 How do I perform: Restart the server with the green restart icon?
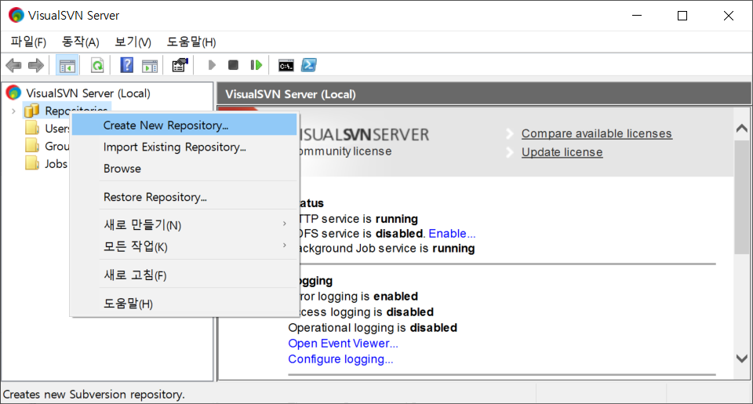pos(256,65)
